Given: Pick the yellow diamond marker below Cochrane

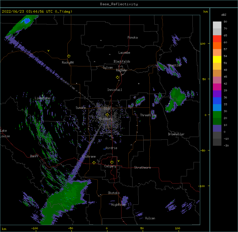Looking at the screenshot, I should (x=94, y=163).
